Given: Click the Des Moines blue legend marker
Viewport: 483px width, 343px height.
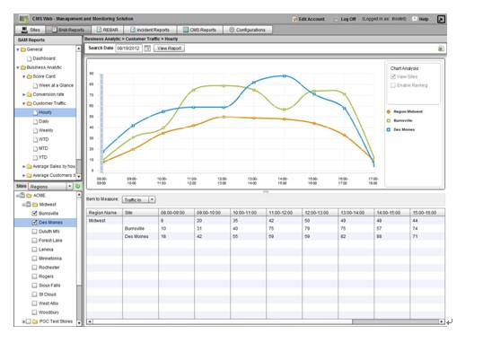Looking at the screenshot, I should coord(389,129).
